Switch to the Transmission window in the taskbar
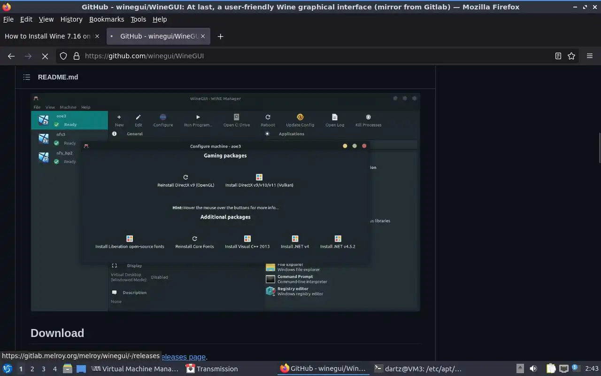Image resolution: width=601 pixels, height=376 pixels. coord(230,369)
